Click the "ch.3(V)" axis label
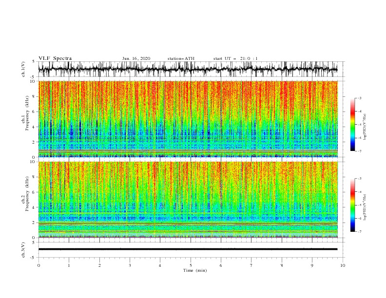This screenshot has width=386, height=298. point(23,250)
